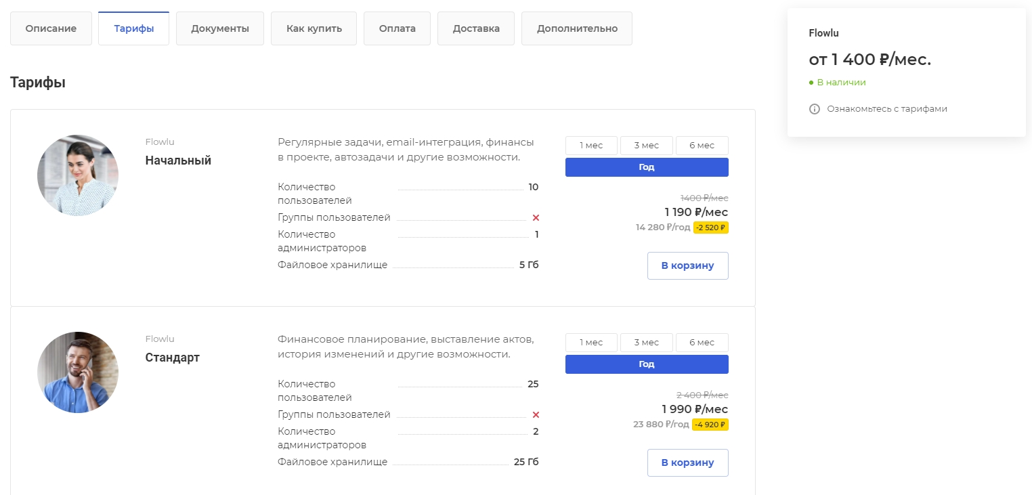This screenshot has height=495, width=1032.
Task: Pick 6 мес period for Начальный plan
Action: pyautogui.click(x=702, y=146)
